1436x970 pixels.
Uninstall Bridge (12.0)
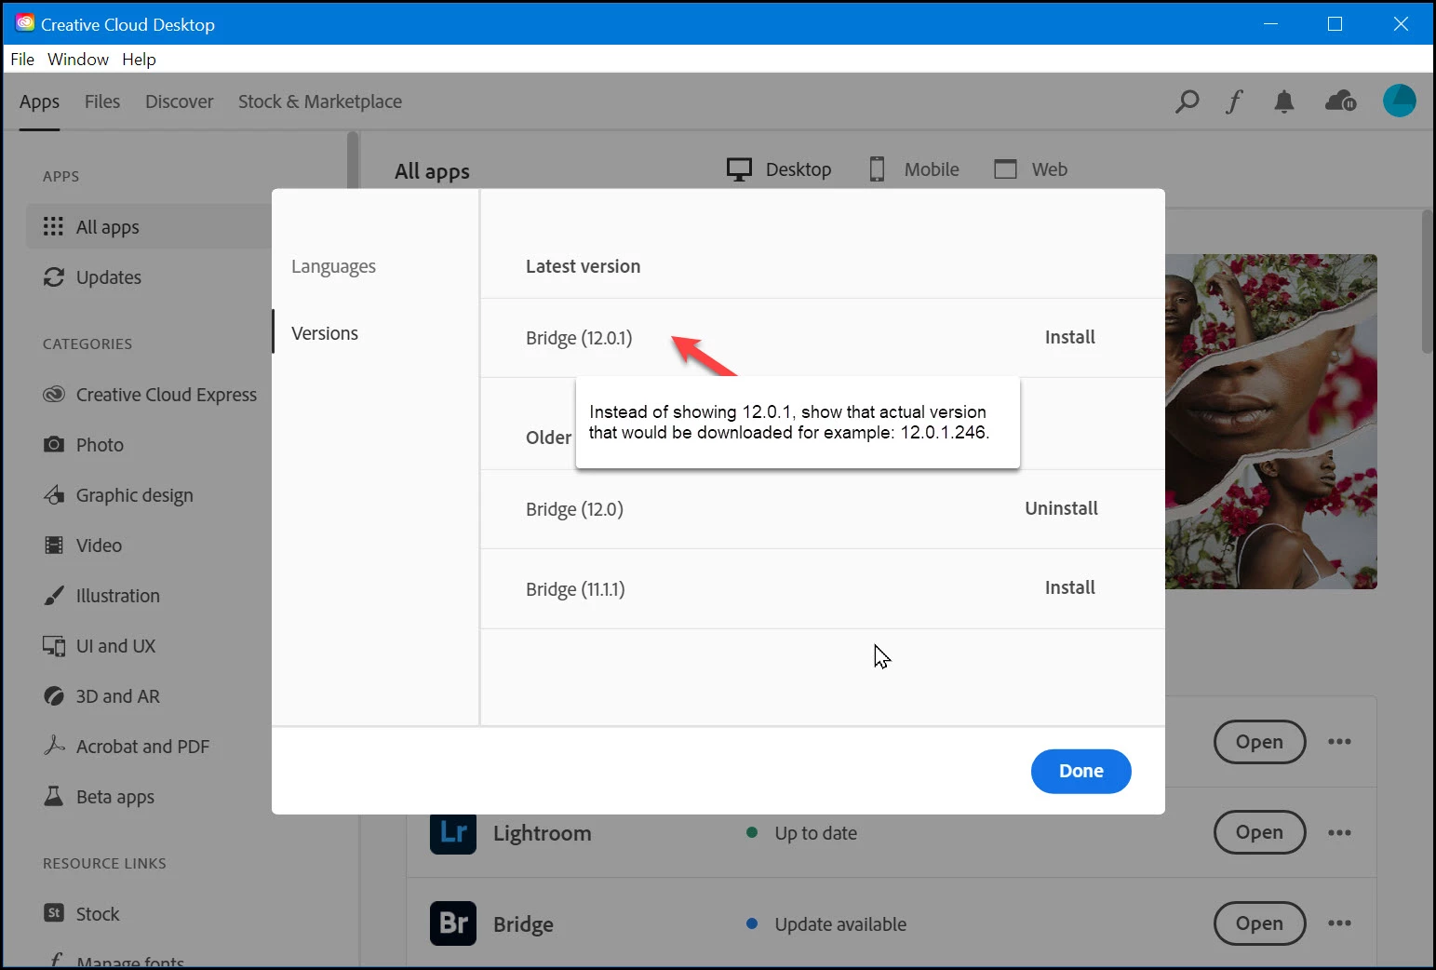[x=1061, y=508]
